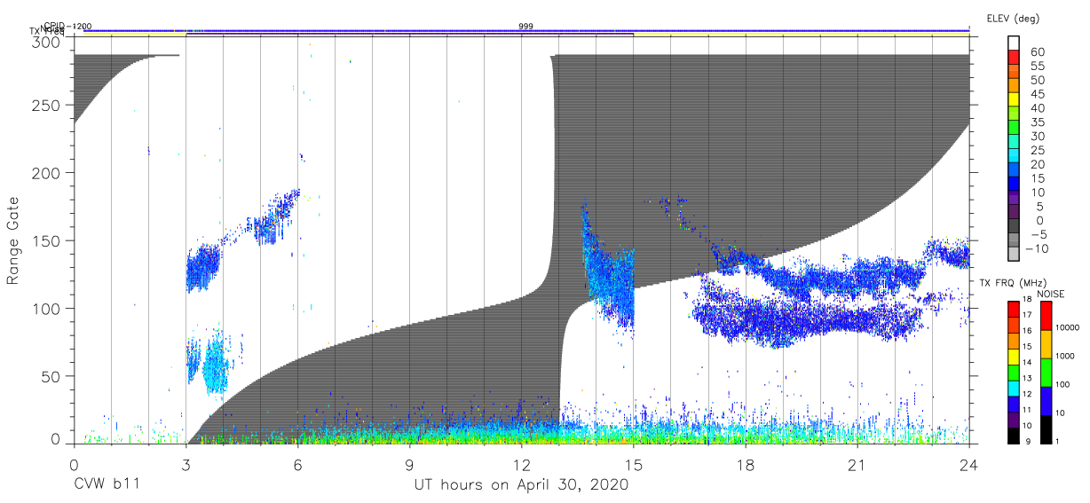Click the '60' value on the ELEV legend
The height and width of the screenshot is (503, 1090).
click(1036, 52)
